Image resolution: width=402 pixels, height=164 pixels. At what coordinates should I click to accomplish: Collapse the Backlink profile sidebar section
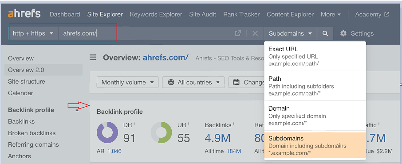pos(77,110)
